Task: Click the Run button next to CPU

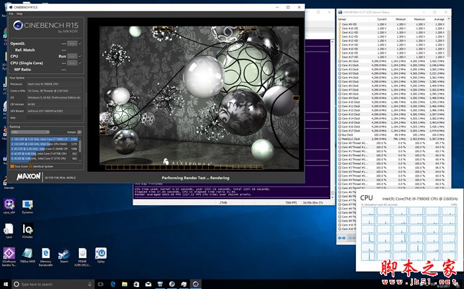Action: coord(72,56)
